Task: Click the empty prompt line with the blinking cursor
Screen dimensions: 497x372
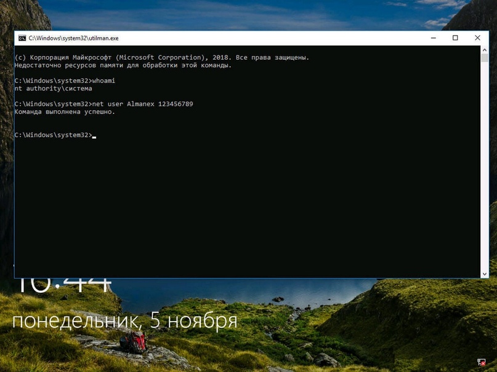Action: (x=55, y=135)
